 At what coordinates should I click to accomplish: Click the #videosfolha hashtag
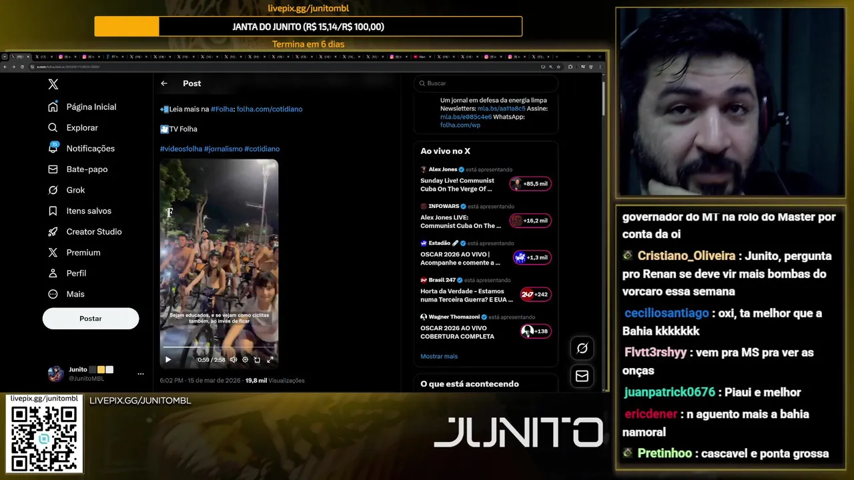coord(181,149)
